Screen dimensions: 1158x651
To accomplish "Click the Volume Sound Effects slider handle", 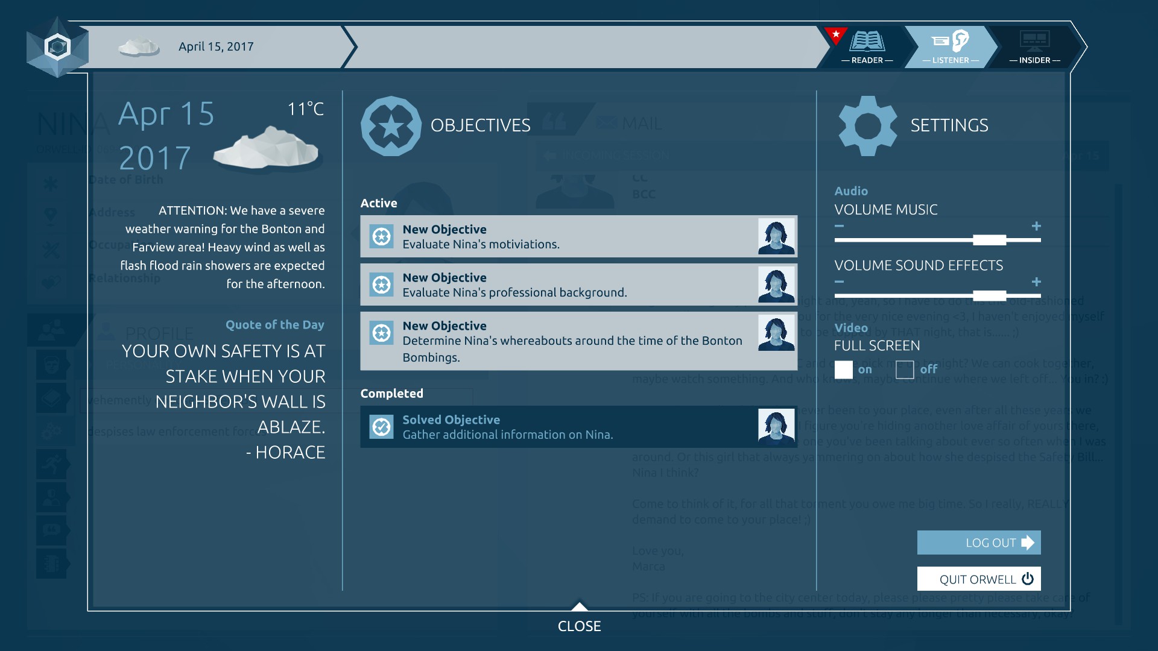I will tap(989, 295).
